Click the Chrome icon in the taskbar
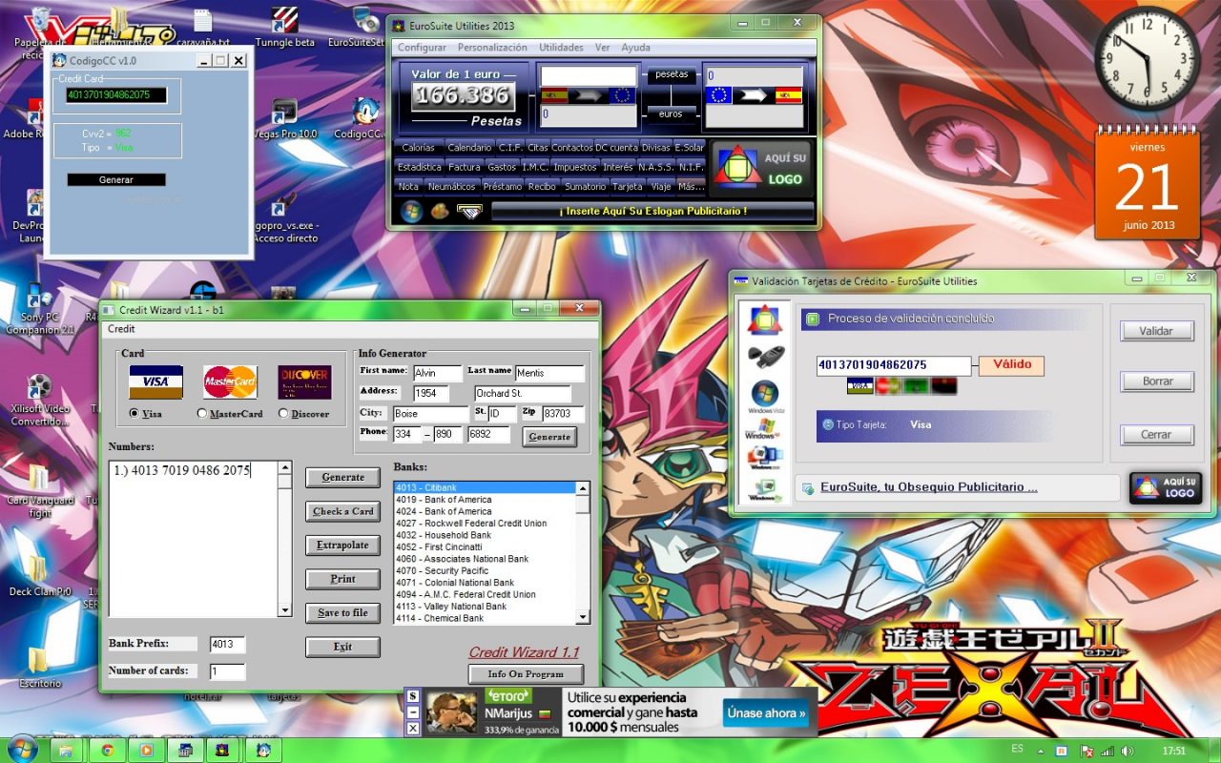This screenshot has width=1221, height=763. pos(107,750)
